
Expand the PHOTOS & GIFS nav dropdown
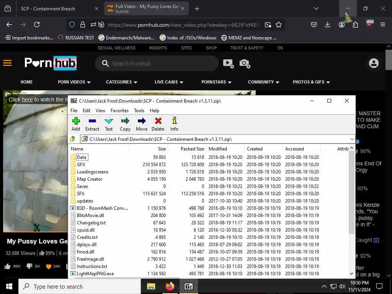tap(311, 82)
